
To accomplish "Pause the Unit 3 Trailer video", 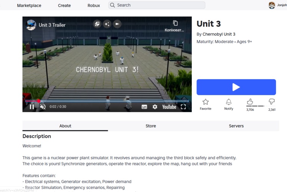I will click(32, 107).
